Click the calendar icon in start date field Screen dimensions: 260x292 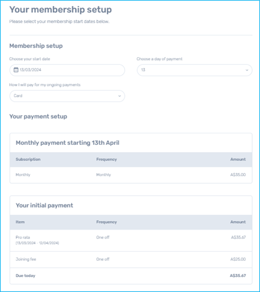coord(16,70)
